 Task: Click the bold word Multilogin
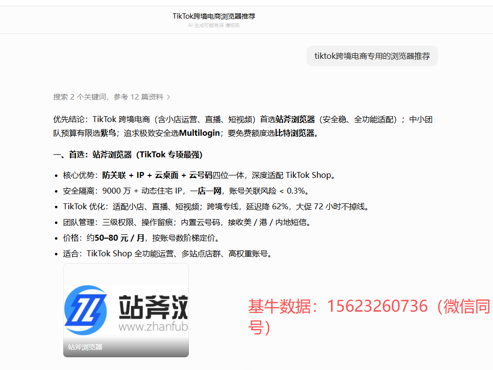pos(199,133)
